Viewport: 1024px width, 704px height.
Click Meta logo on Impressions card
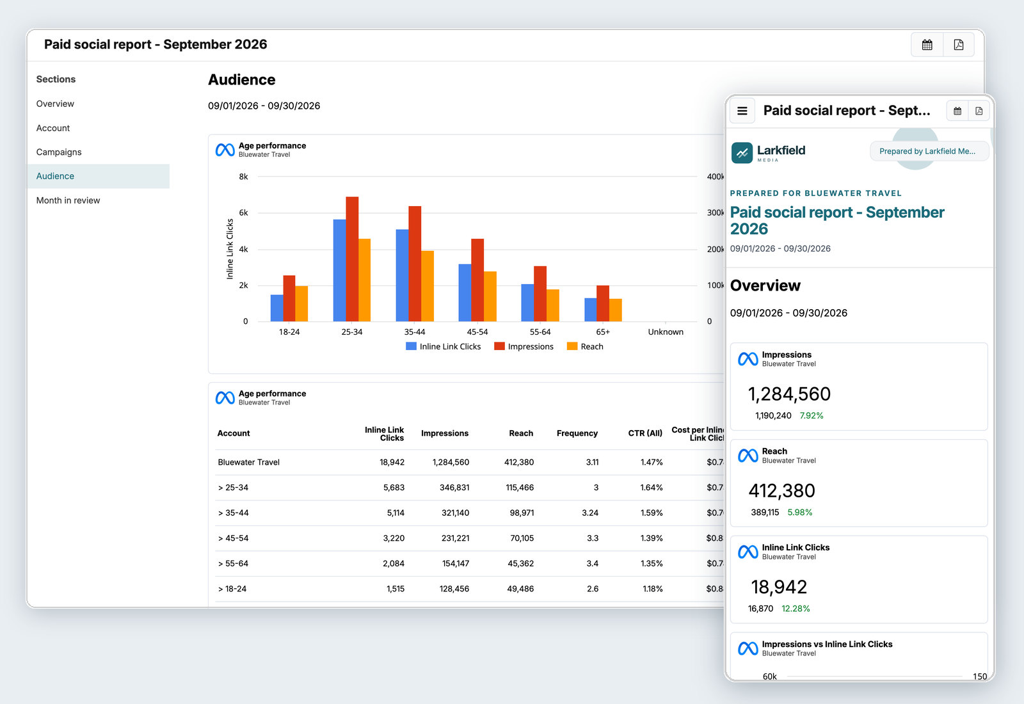(748, 359)
